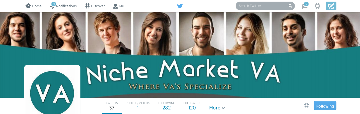Click the Twitter bird logo
Screen dimensions: 360x114
[x=180, y=6]
